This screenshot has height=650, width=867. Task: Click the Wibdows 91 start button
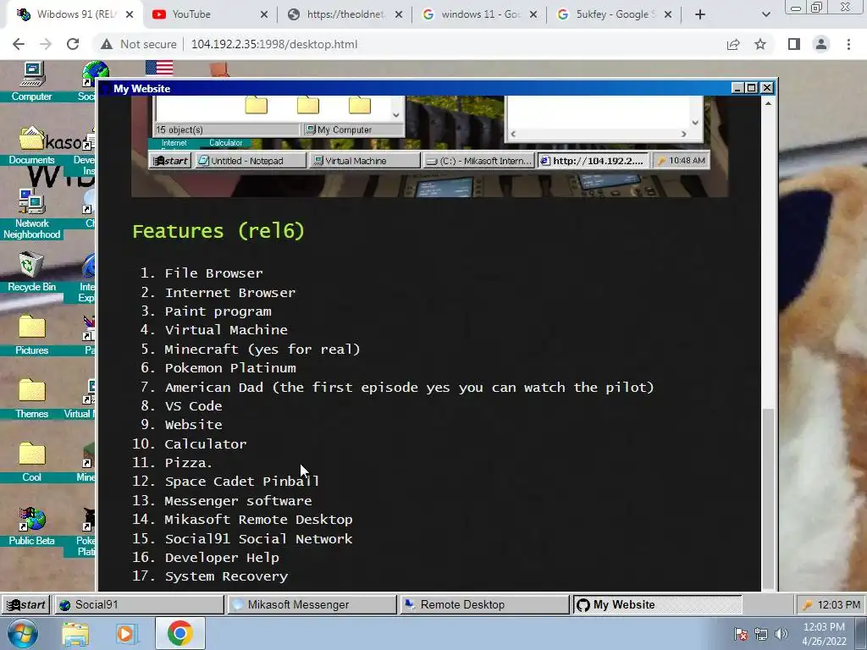coord(25,604)
